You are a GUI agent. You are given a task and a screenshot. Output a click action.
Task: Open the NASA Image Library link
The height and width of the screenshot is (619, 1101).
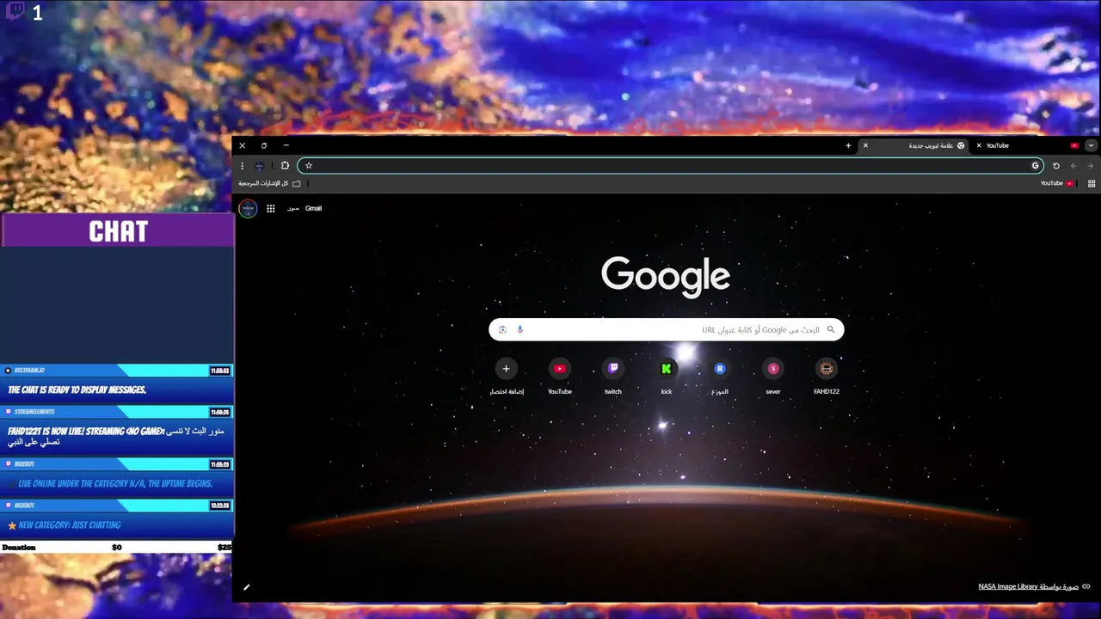(1028, 586)
